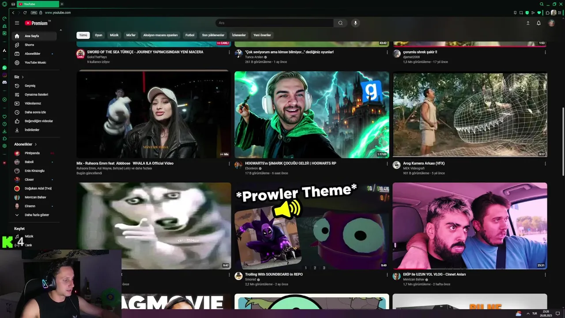Open Opera sidebar downloads icon
The width and height of the screenshot is (565, 318).
coord(4,131)
